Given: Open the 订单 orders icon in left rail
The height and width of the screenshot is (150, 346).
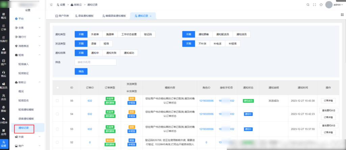Looking at the screenshot, I should pos(4,27).
